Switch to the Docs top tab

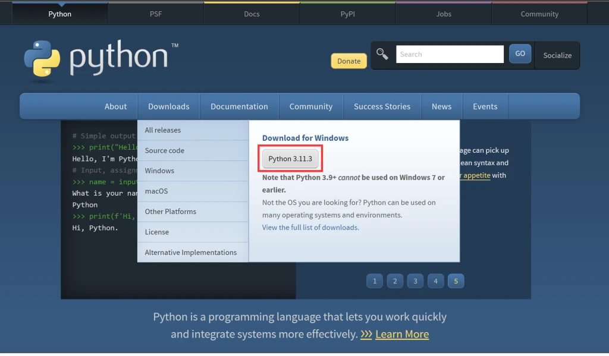[x=252, y=14]
